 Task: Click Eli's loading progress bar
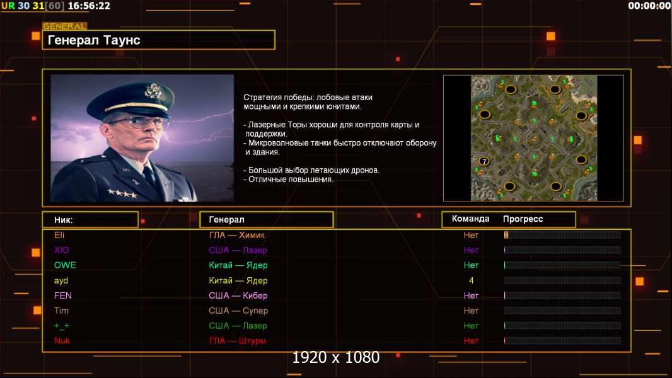click(x=562, y=234)
